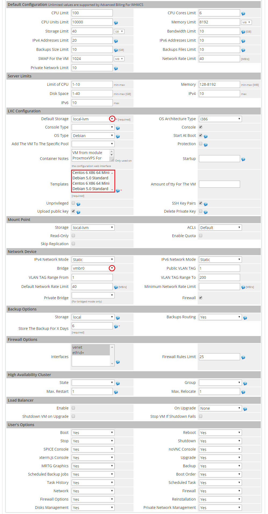Click help icon beside Bandwidth Limit field
The width and height of the screenshot is (268, 514).
tap(243, 32)
